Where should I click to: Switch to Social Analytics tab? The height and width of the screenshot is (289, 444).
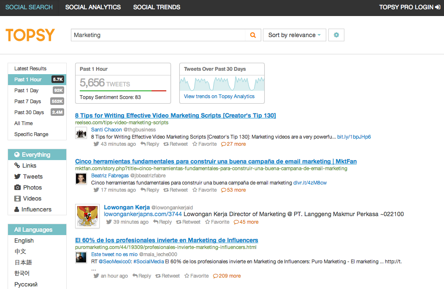point(93,7)
